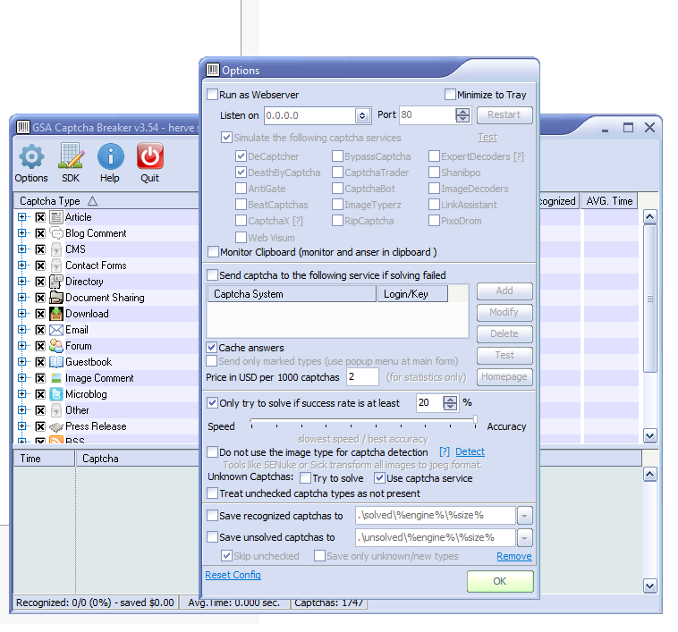Click the Login/Key column header
Screen dimensions: 678x632
click(412, 294)
